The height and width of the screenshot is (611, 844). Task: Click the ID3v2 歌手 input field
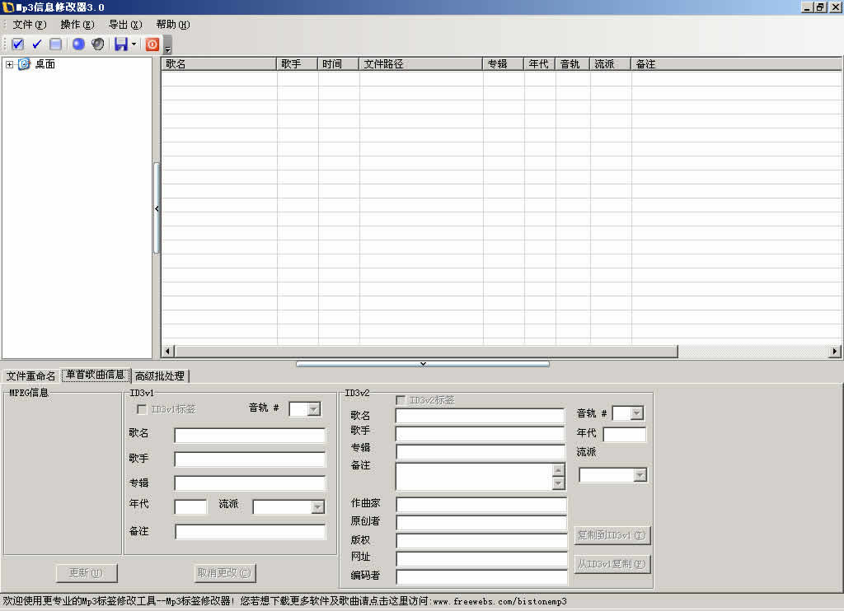480,433
